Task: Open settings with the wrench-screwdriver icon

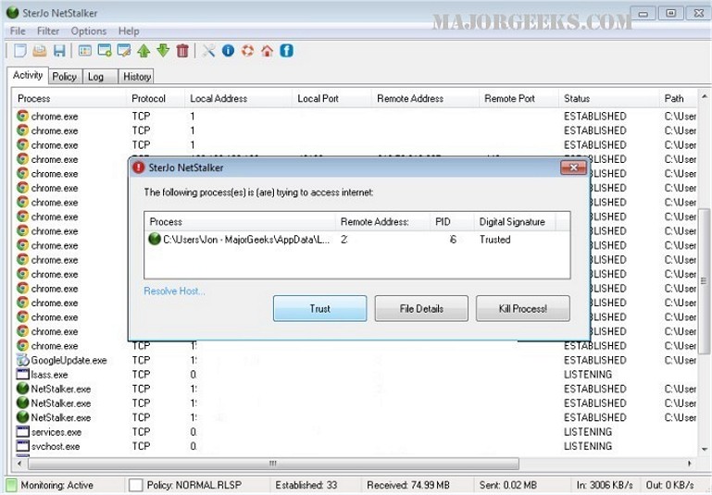Action: 208,50
